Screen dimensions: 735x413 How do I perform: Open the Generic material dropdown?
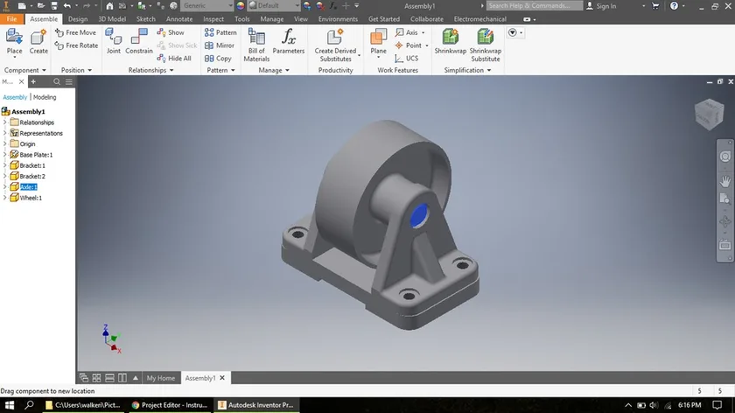pos(207,5)
